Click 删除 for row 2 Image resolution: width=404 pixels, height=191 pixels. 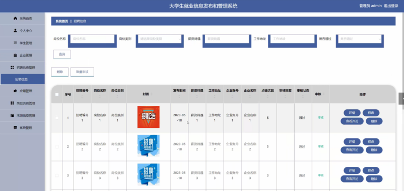pos(374,150)
